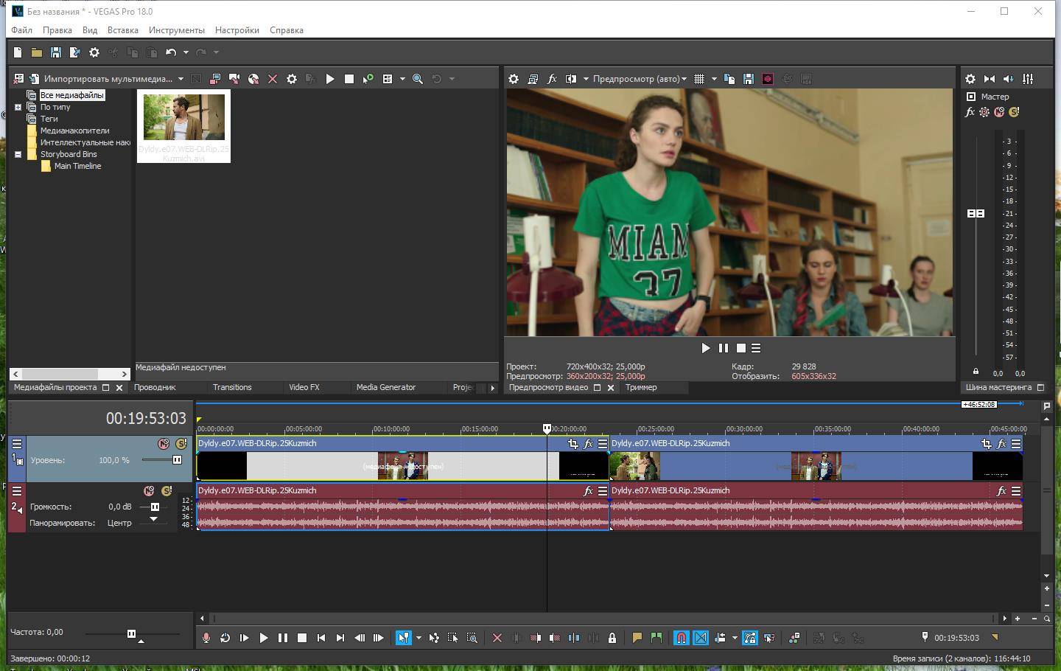The height and width of the screenshot is (671, 1061).
Task: Open the Справка menu
Action: click(x=287, y=30)
